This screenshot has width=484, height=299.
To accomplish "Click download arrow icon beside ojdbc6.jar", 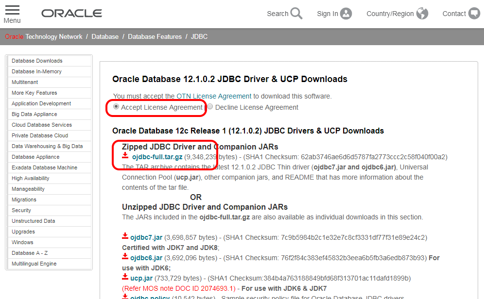I will pos(125,256).
